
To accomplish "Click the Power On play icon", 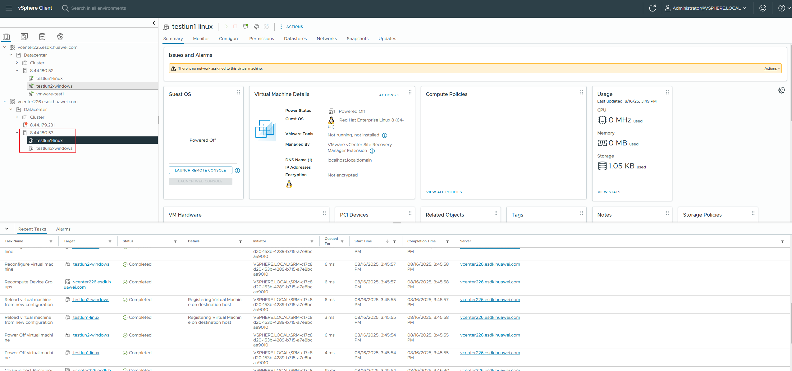I will point(226,27).
